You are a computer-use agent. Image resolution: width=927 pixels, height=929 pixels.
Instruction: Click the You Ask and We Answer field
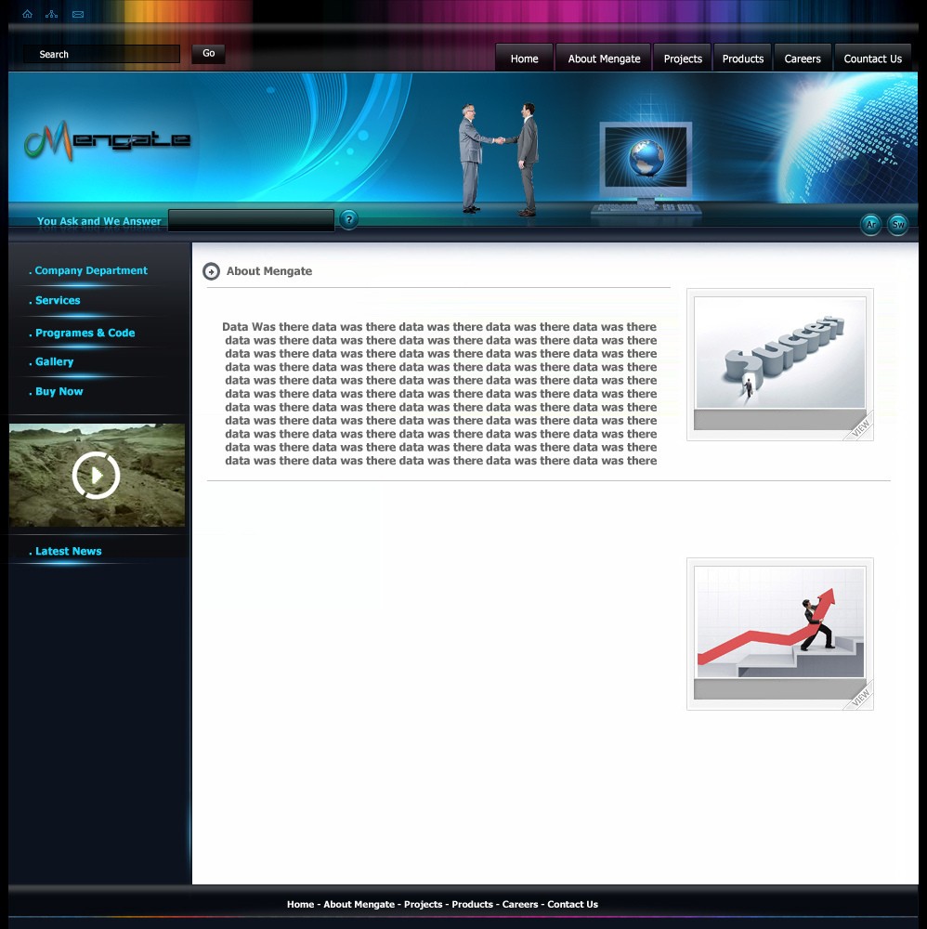point(251,220)
